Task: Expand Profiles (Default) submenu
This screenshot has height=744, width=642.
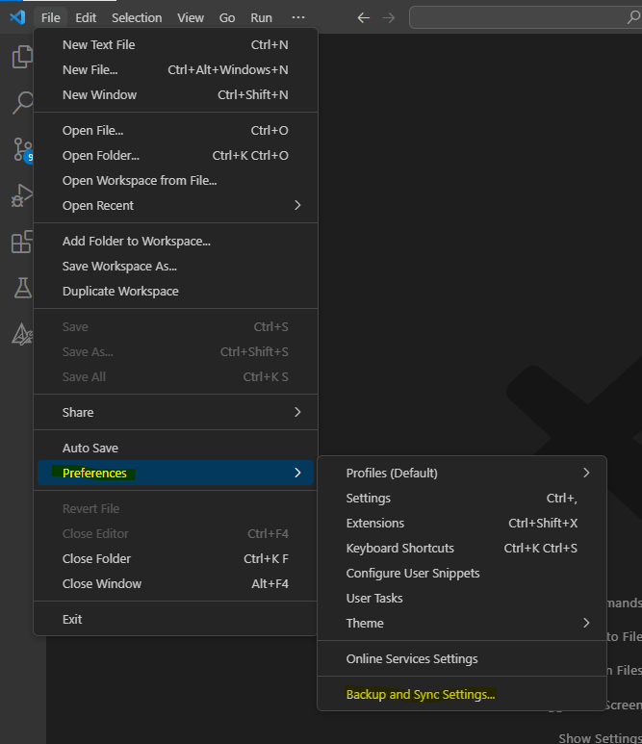Action: pyautogui.click(x=462, y=474)
